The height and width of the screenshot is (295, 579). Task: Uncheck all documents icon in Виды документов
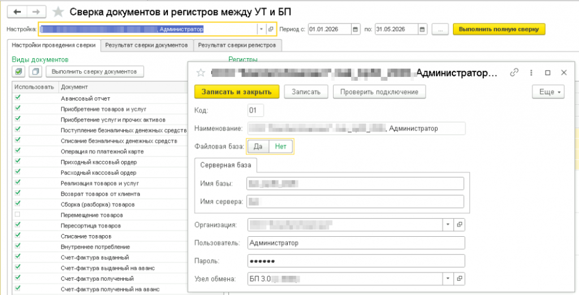tap(36, 71)
